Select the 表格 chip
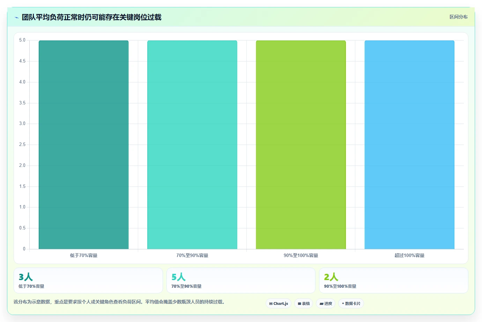Viewport: 482px width, 322px height. (304, 303)
